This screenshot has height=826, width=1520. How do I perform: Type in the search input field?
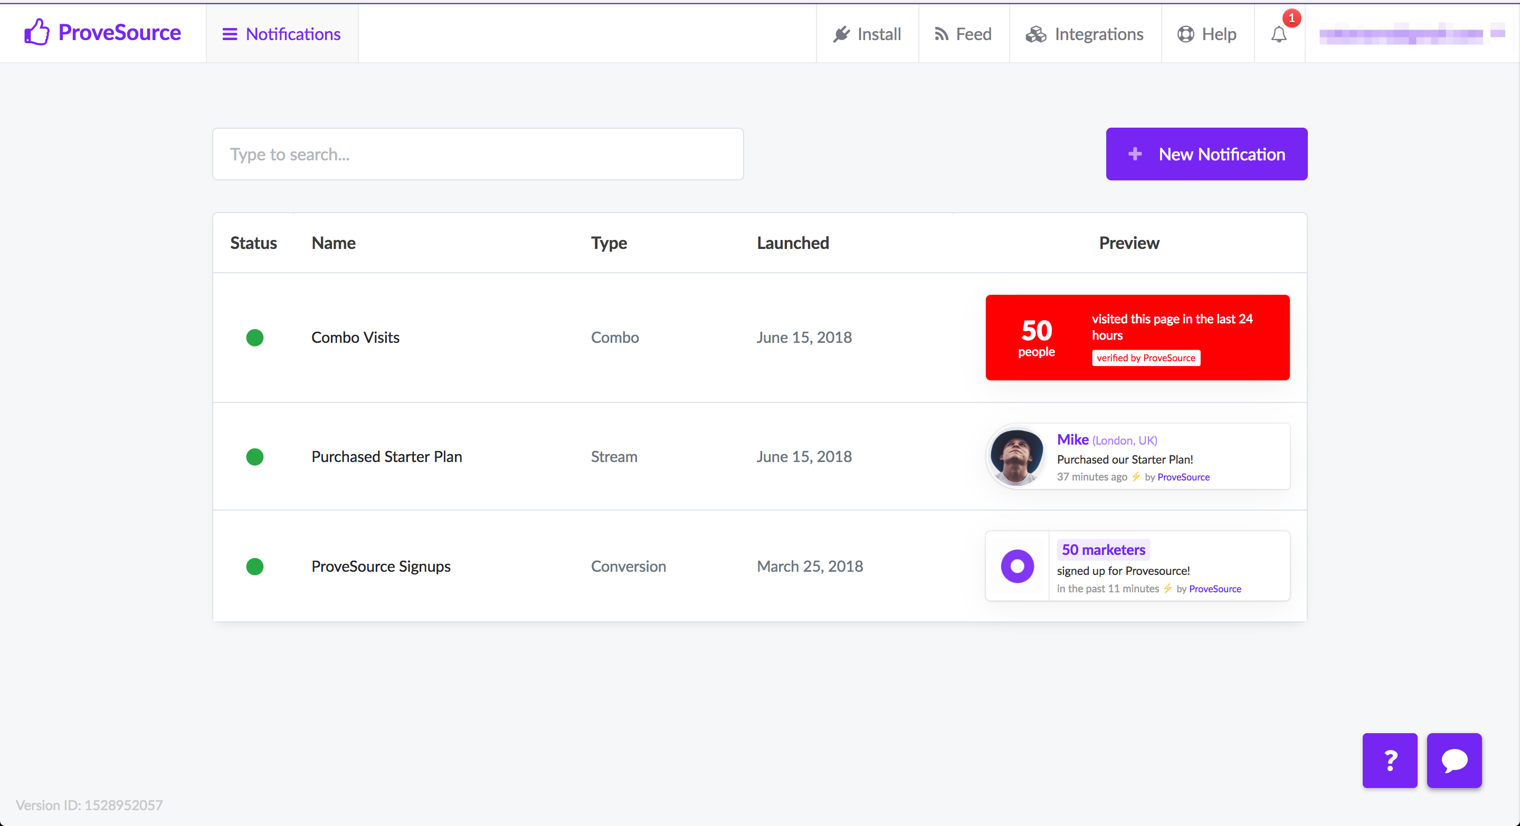click(x=477, y=153)
